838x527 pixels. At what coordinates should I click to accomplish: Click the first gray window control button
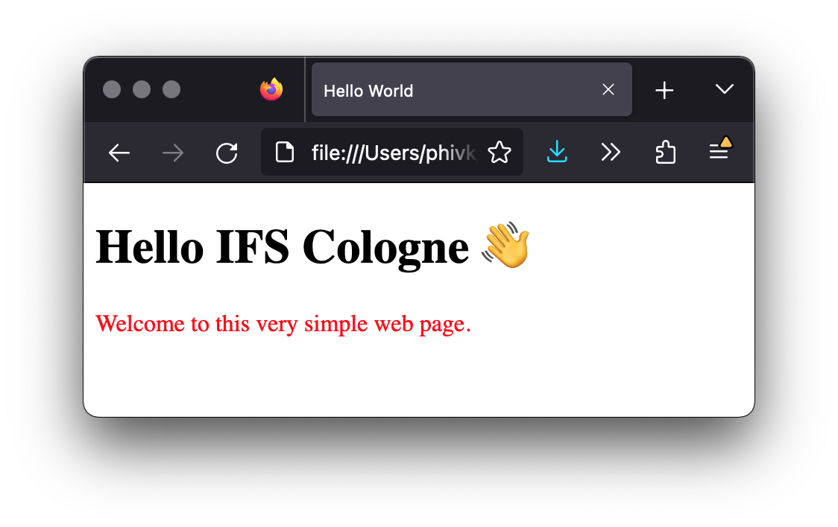tap(112, 89)
